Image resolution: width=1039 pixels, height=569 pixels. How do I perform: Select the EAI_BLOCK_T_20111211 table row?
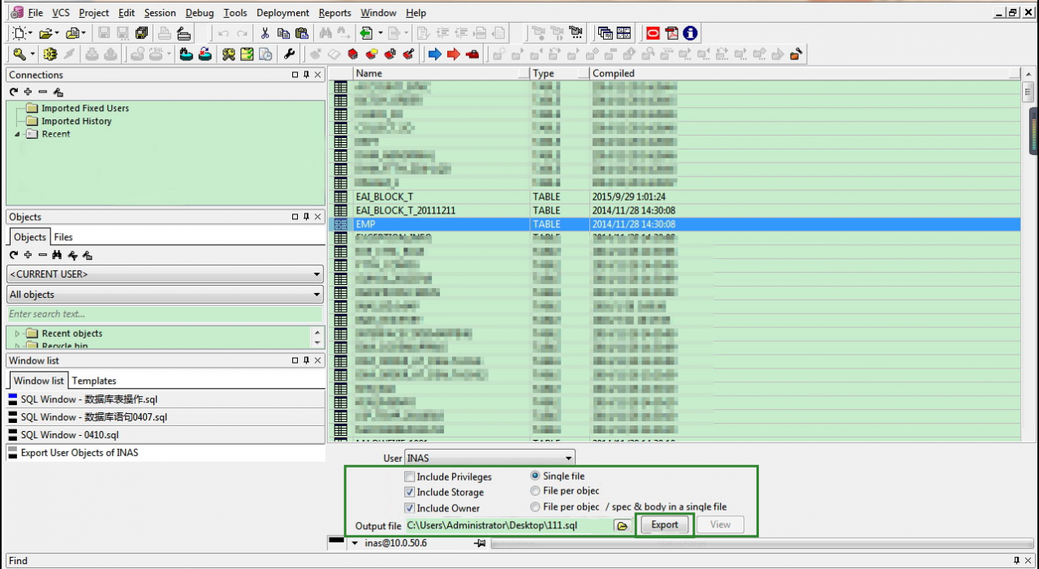(675, 210)
